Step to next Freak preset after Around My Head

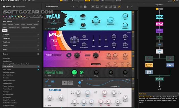coord(47,29)
